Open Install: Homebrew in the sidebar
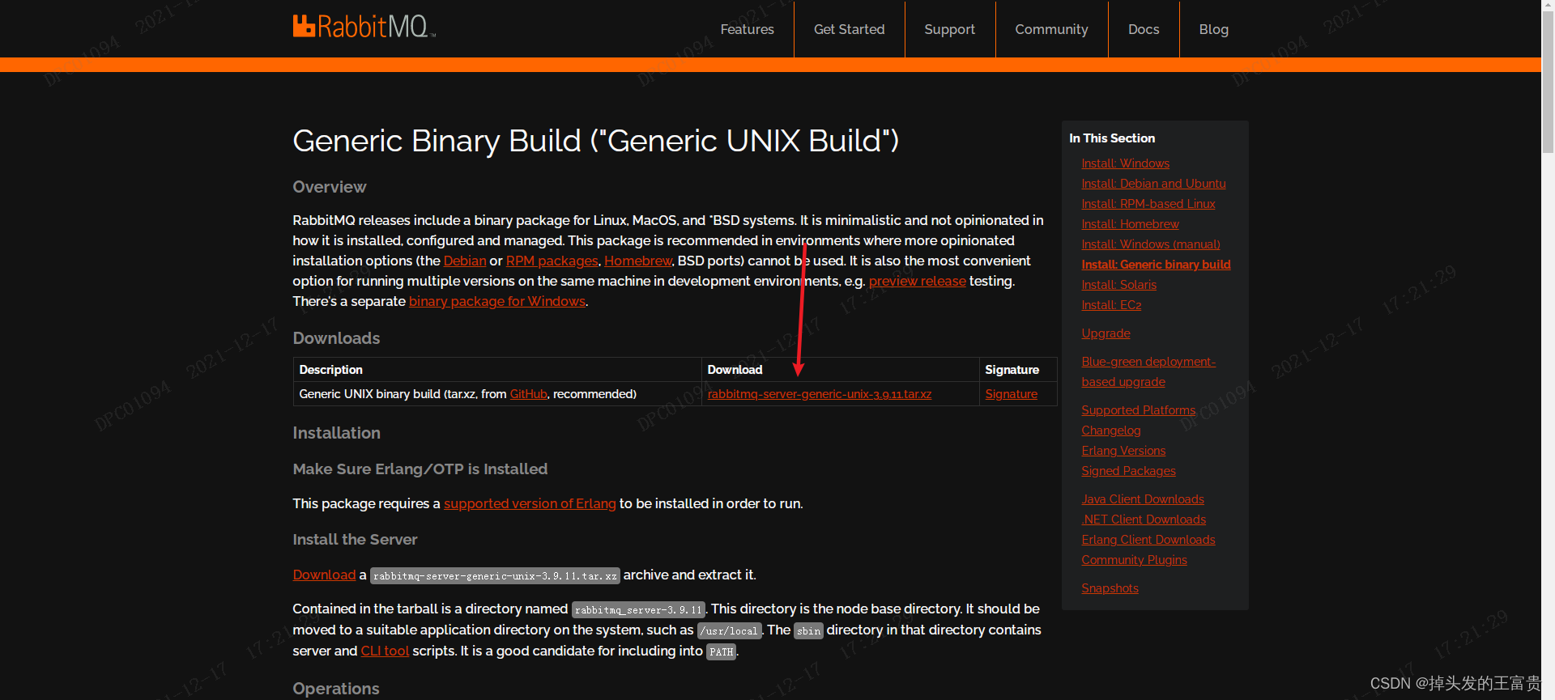Image resolution: width=1555 pixels, height=700 pixels. click(x=1130, y=224)
